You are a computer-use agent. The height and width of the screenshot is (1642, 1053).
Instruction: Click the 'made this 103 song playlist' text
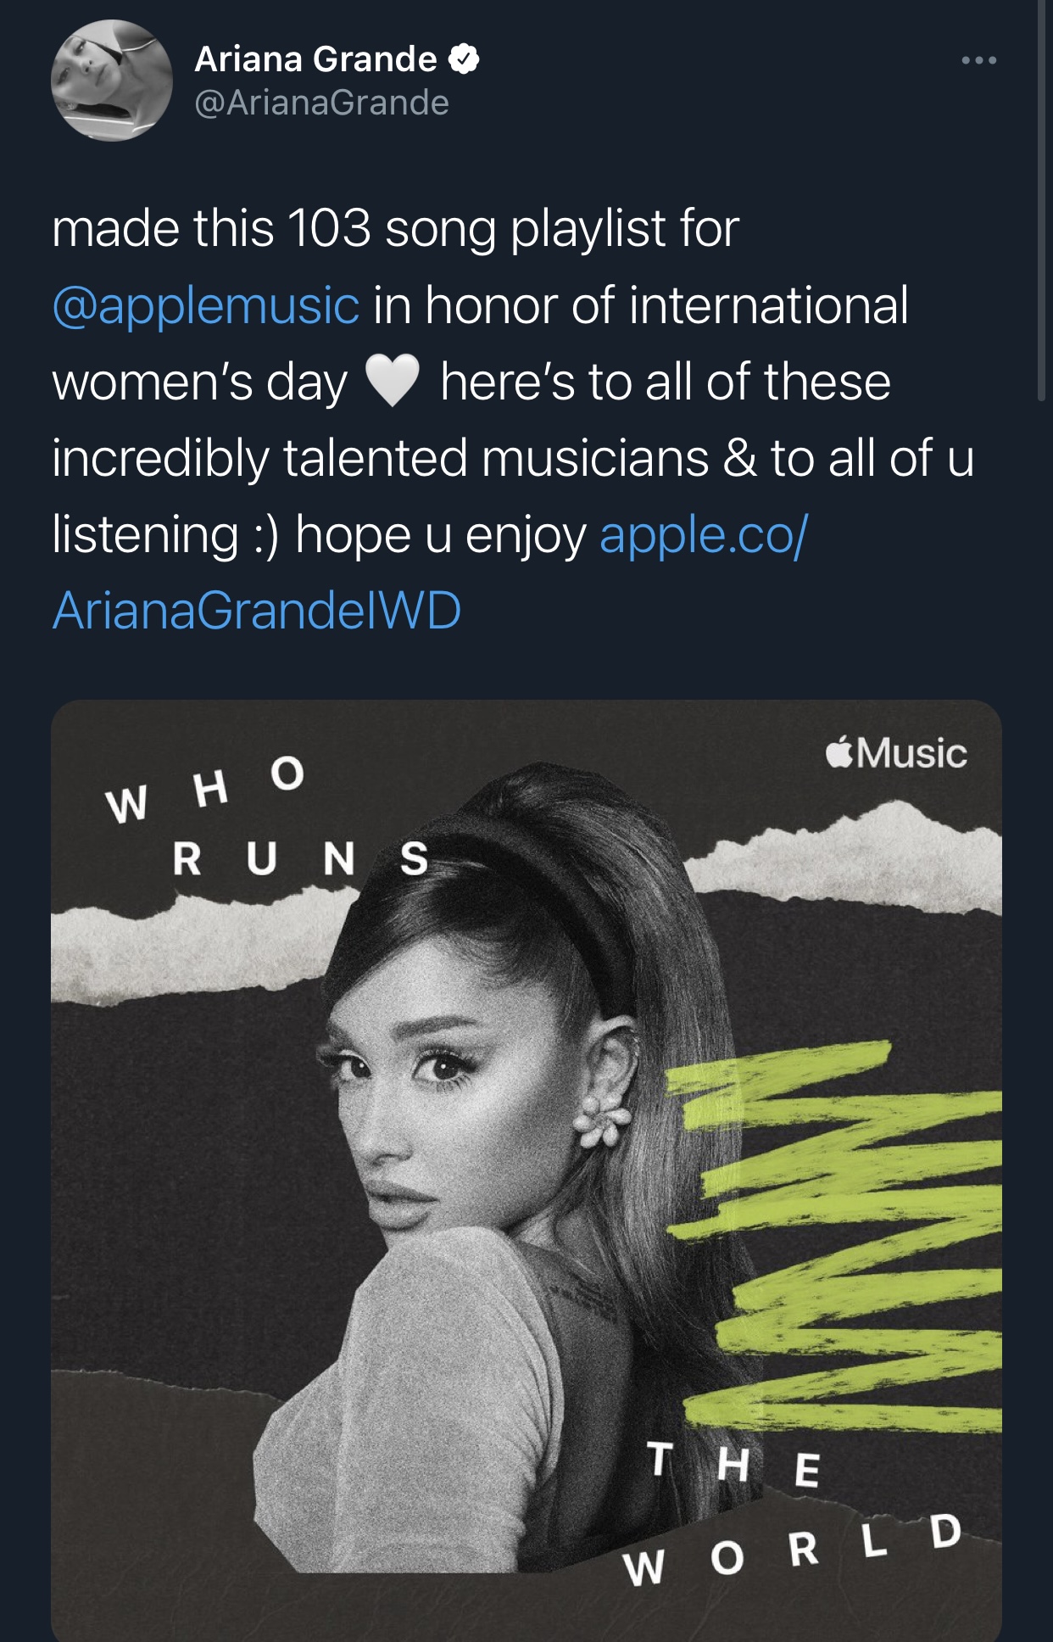tap(395, 229)
